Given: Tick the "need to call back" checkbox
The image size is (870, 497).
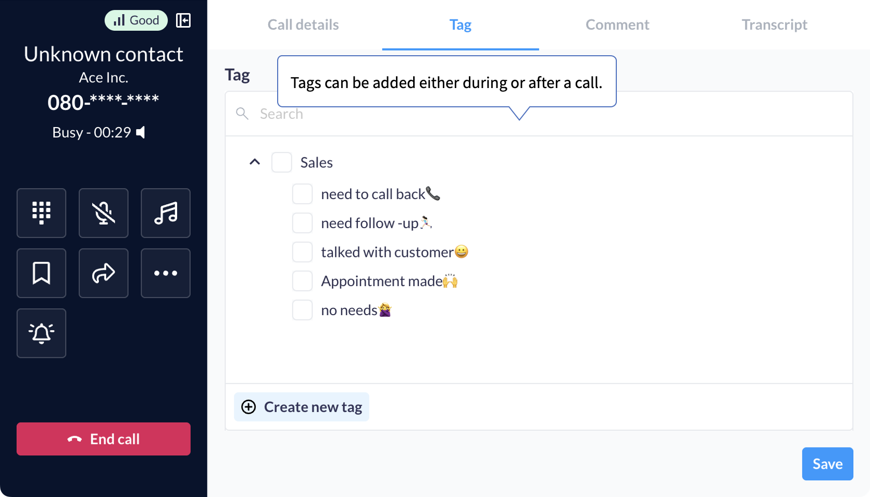Looking at the screenshot, I should tap(302, 194).
